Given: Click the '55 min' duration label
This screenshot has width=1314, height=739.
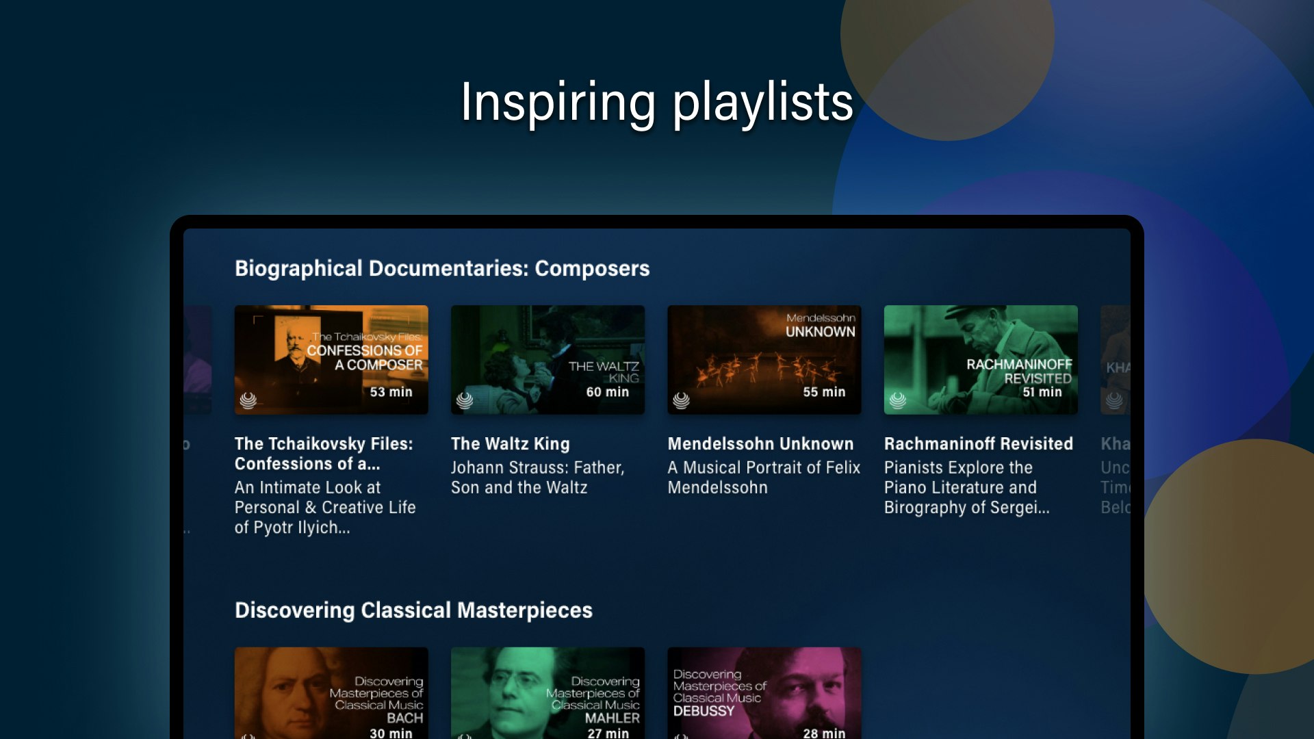Looking at the screenshot, I should [x=825, y=392].
